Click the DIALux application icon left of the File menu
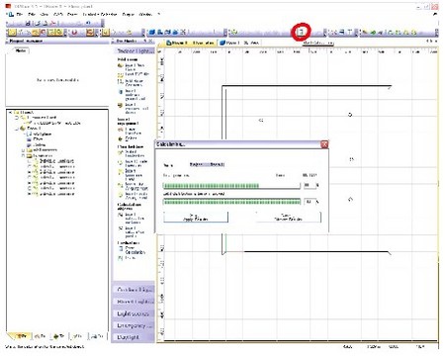This screenshot has width=445, height=360. point(10,15)
